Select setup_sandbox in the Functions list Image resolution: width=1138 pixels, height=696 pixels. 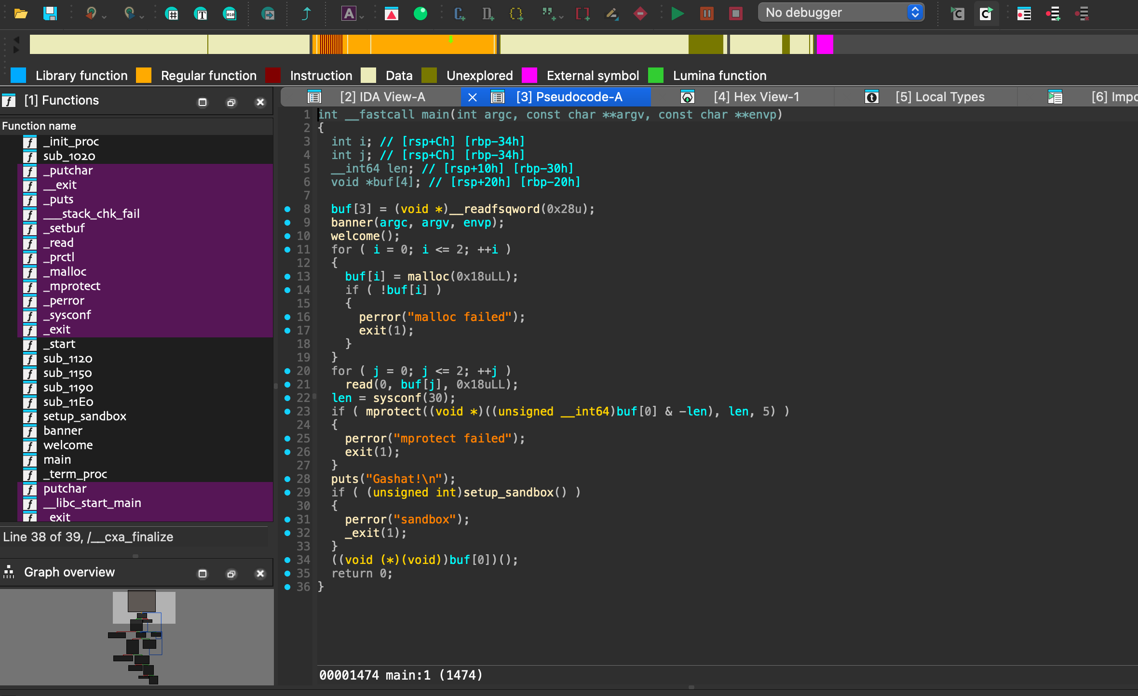(x=84, y=416)
